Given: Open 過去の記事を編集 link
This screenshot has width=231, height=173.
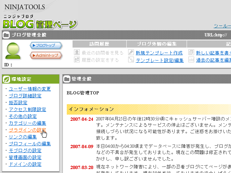Looking at the screenshot, I should 213,60.
